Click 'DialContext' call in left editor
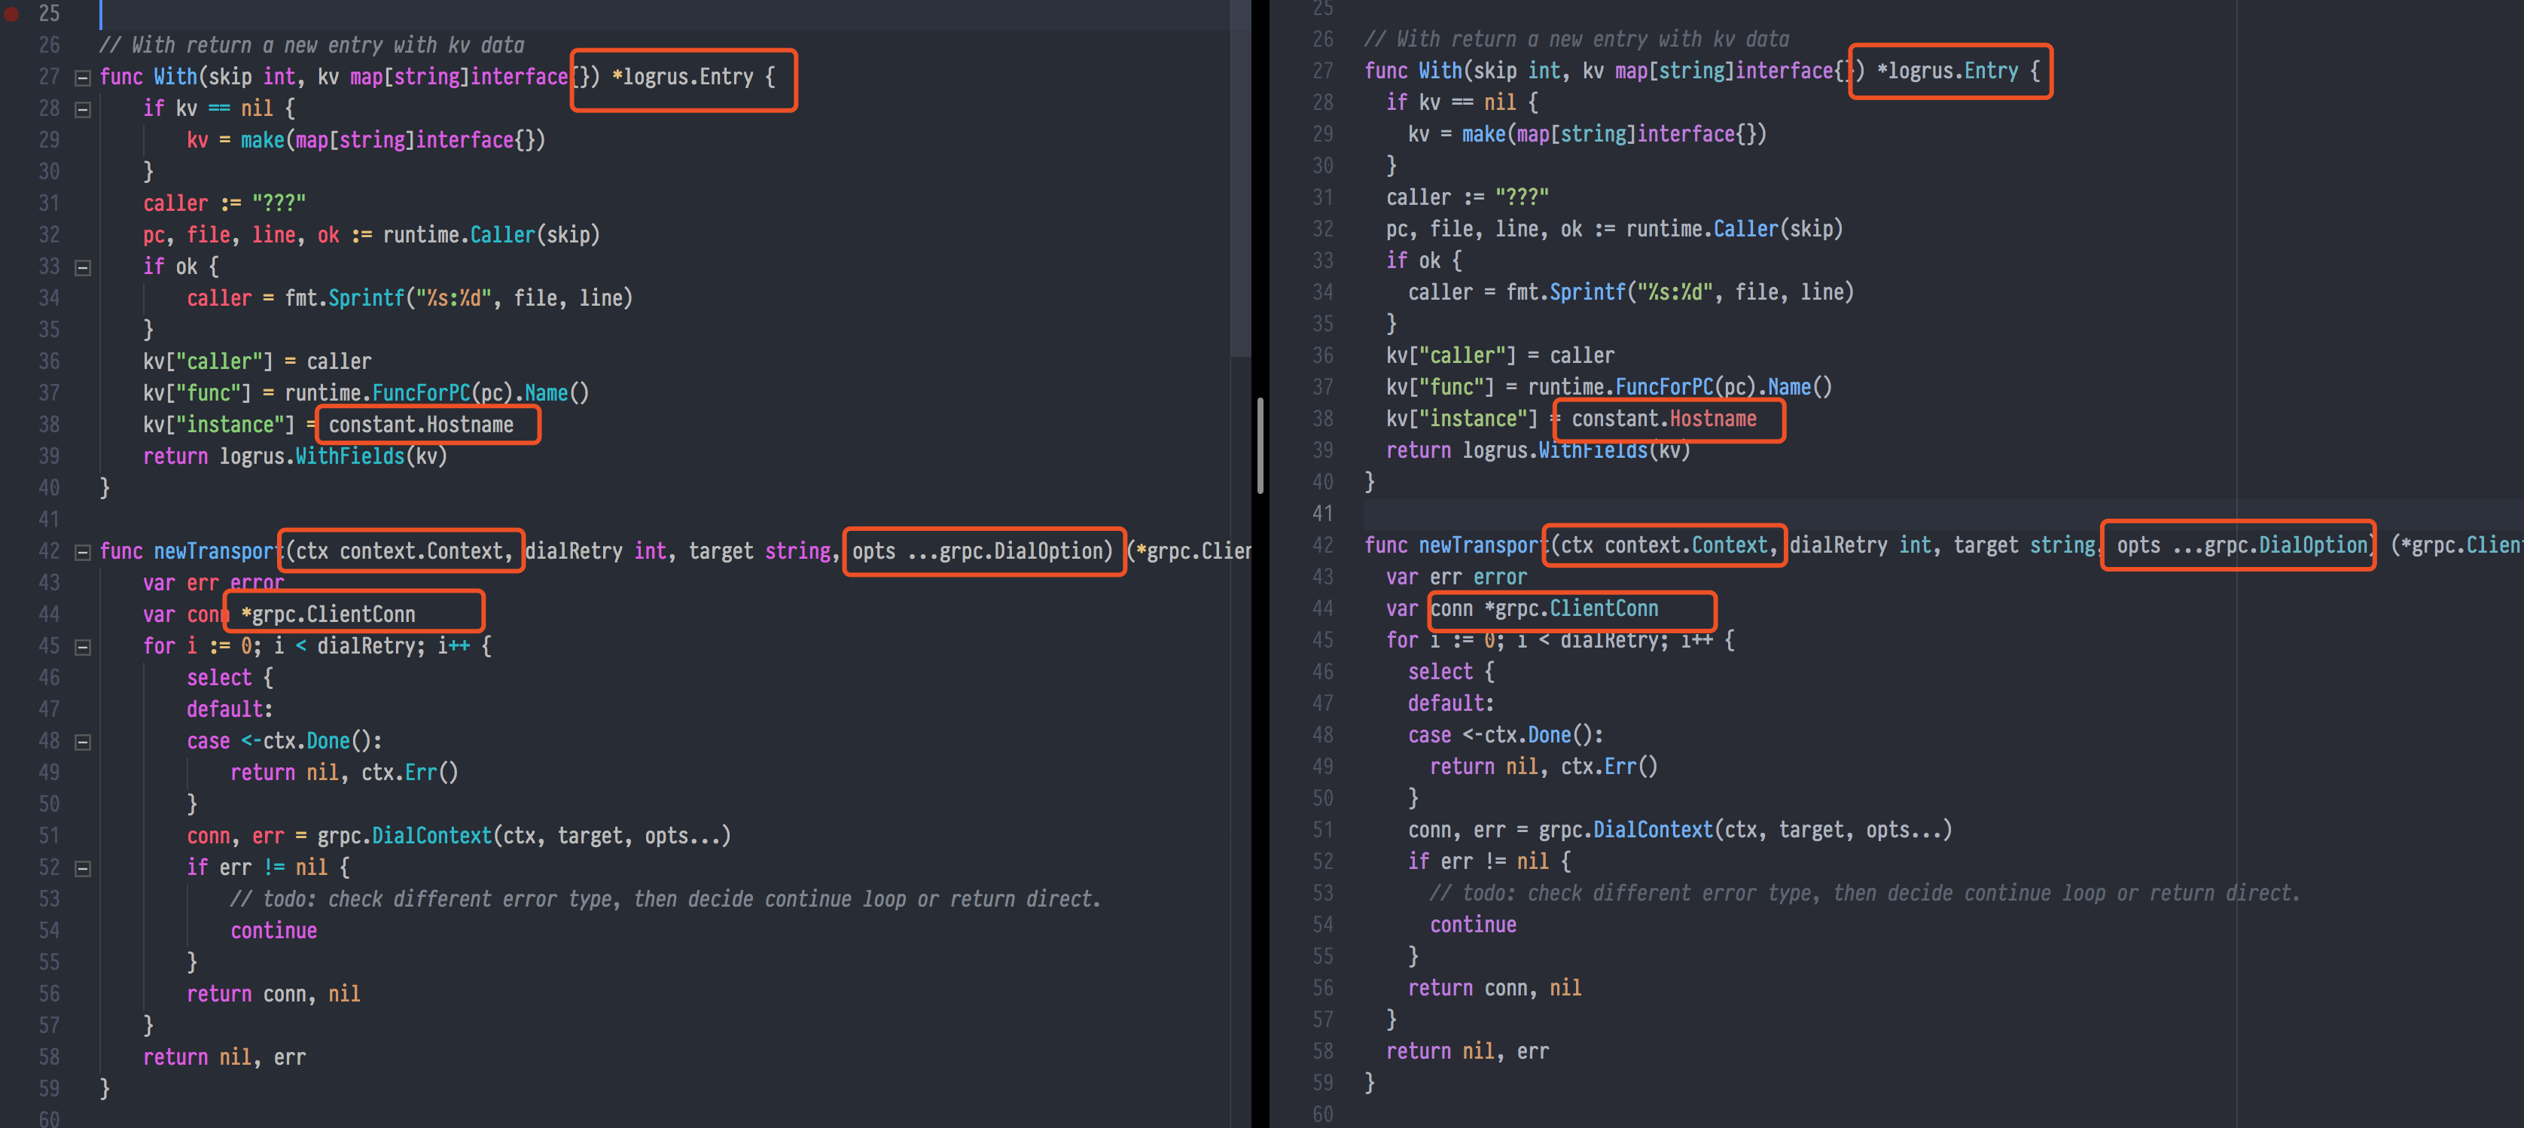 431,836
